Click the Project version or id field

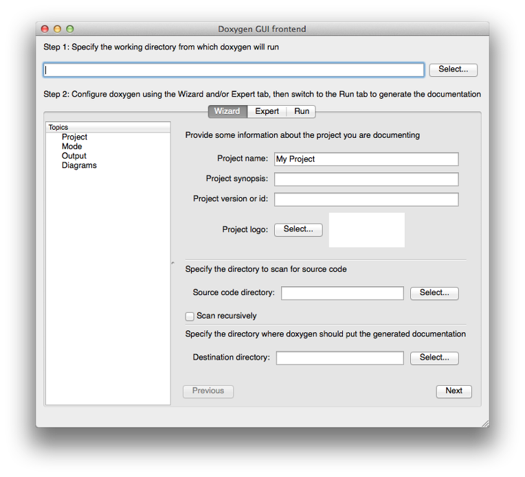[366, 199]
